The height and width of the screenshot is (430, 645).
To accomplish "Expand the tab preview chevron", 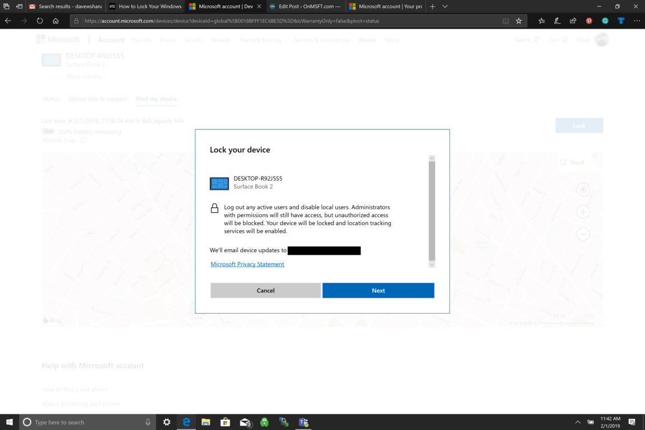I will click(x=445, y=6).
